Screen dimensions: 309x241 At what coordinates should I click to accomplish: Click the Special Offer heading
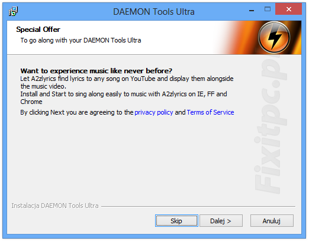pyautogui.click(x=38, y=30)
